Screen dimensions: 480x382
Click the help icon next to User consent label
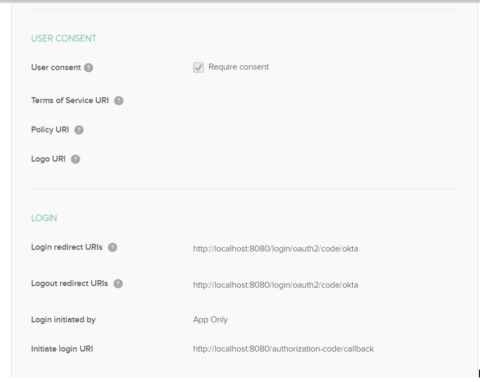point(89,68)
